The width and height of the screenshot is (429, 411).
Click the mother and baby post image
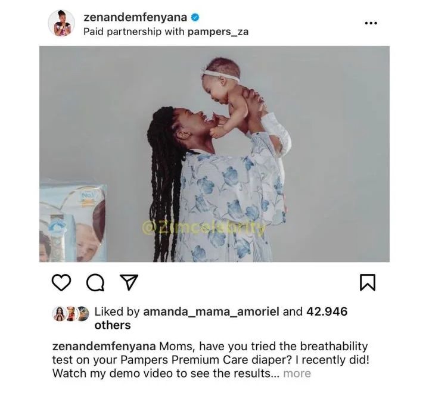click(x=214, y=154)
